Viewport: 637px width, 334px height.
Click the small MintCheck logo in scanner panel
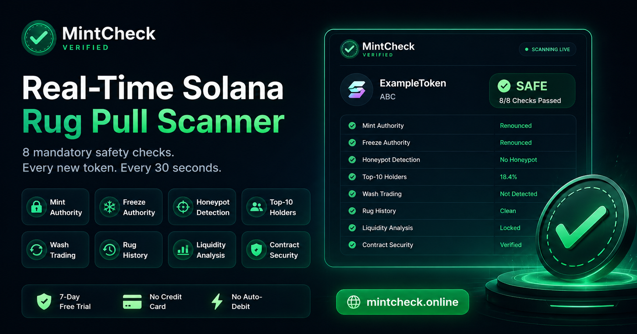(x=349, y=49)
